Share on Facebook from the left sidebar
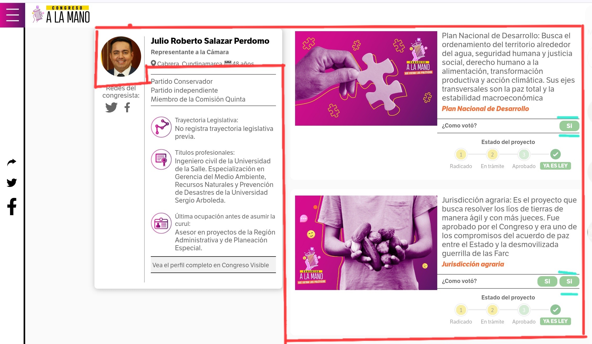 click(12, 207)
